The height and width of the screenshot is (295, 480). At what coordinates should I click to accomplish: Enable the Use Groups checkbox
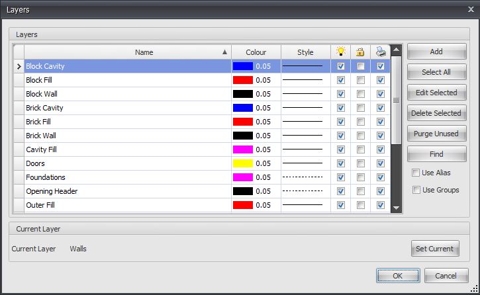tap(416, 190)
